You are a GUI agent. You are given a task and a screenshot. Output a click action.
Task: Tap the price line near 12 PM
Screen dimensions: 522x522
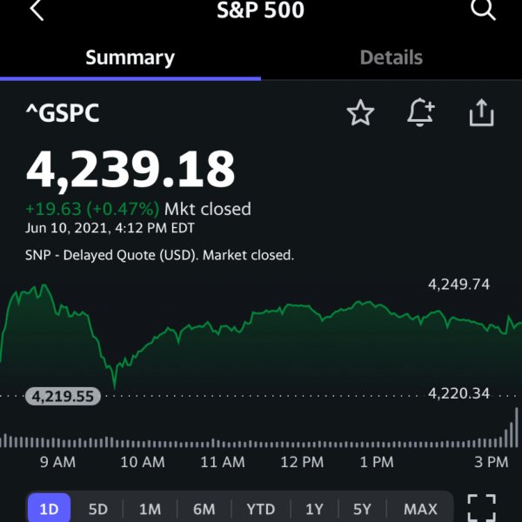point(301,305)
